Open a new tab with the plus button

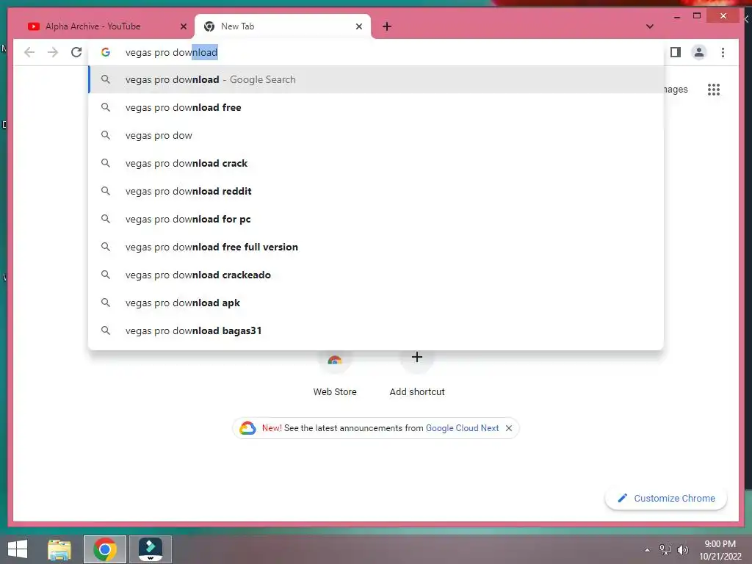tap(387, 26)
